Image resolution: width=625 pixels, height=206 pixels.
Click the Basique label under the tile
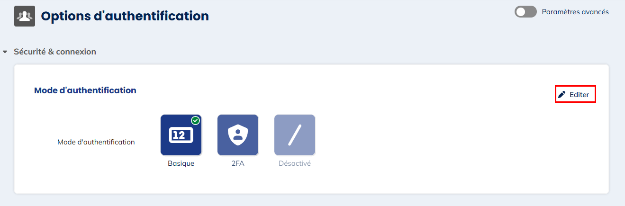pos(181,163)
